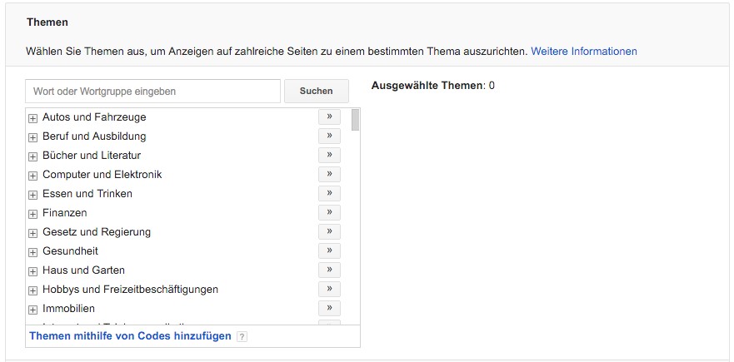
Task: Expand the Beruf und Ausbildung category
Action: 32,138
